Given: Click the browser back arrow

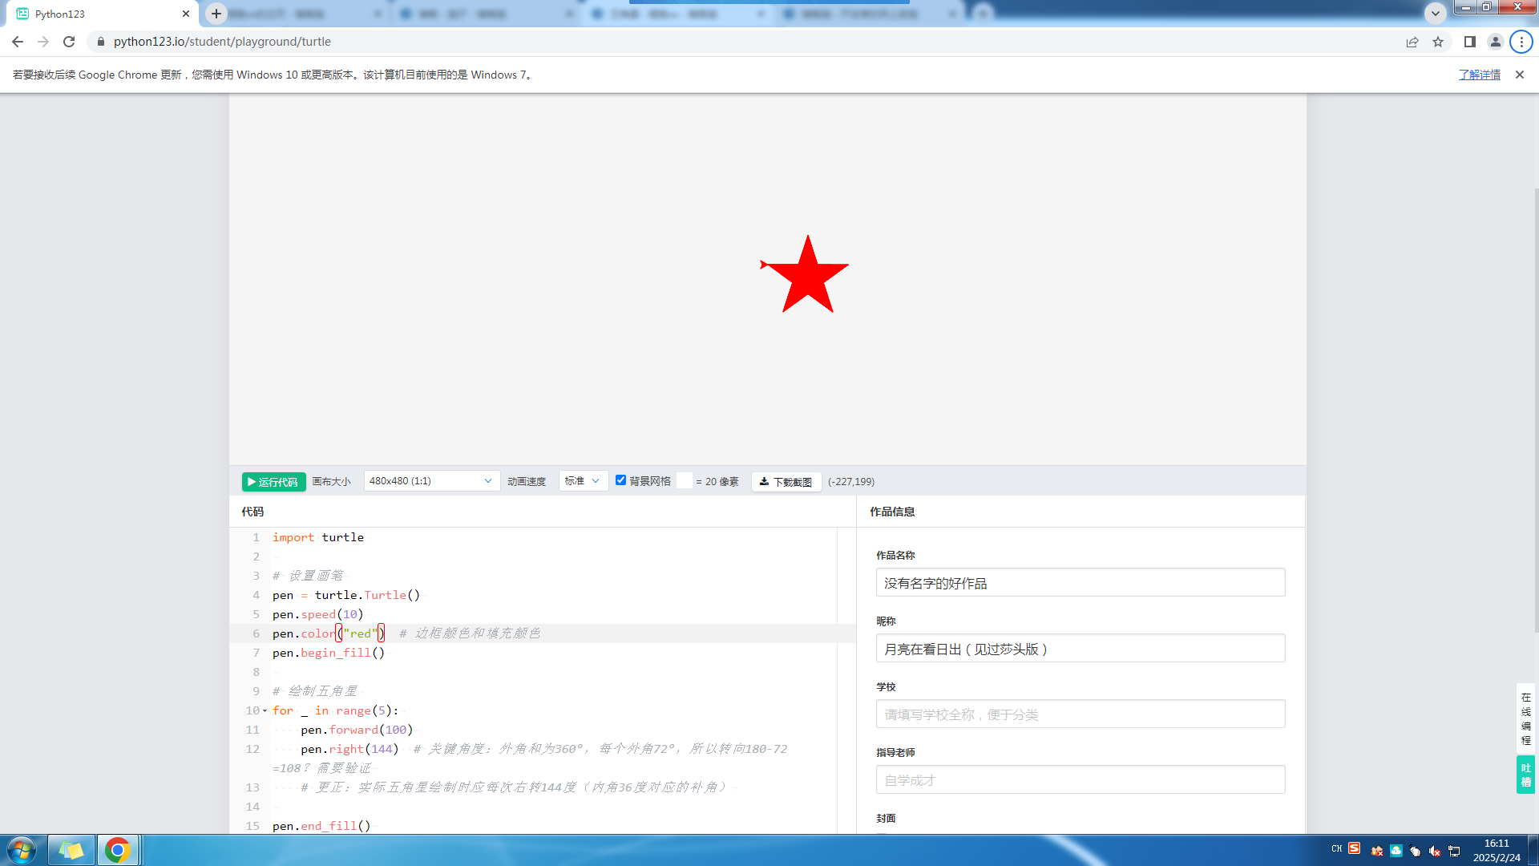Looking at the screenshot, I should point(18,42).
